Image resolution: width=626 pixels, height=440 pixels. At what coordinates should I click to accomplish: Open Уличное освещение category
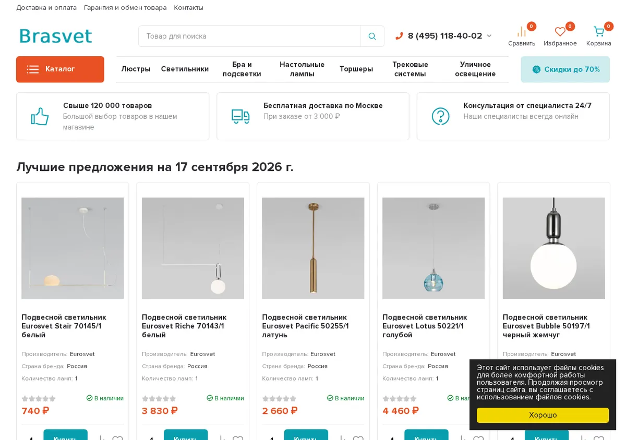pyautogui.click(x=475, y=69)
